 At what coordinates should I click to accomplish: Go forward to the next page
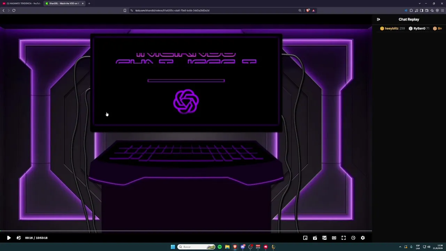coord(9,10)
